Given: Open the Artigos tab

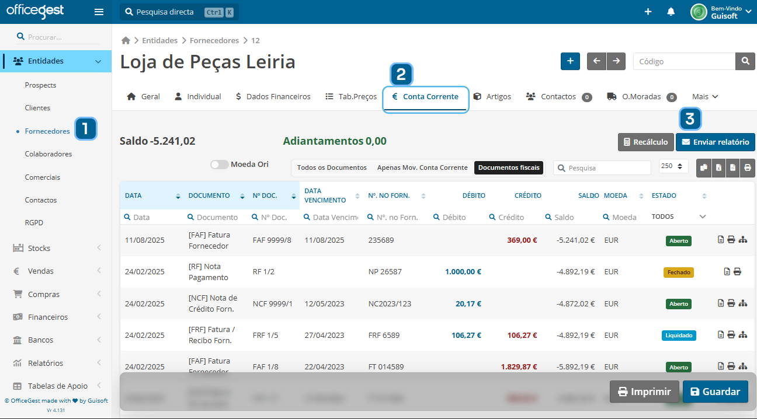Looking at the screenshot, I should tap(492, 97).
